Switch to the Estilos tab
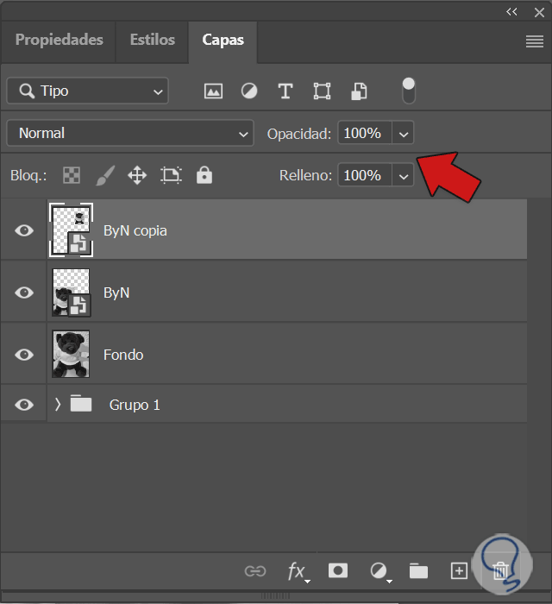552x604 pixels. (153, 40)
